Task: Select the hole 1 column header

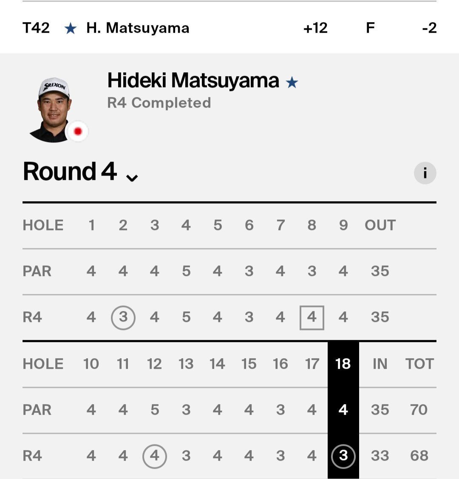Action: coord(91,225)
